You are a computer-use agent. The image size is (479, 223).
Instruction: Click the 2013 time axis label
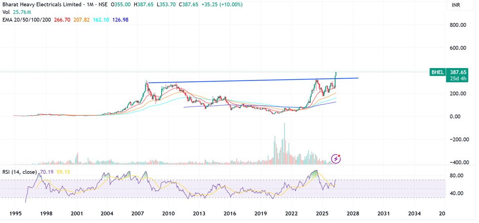(199, 213)
